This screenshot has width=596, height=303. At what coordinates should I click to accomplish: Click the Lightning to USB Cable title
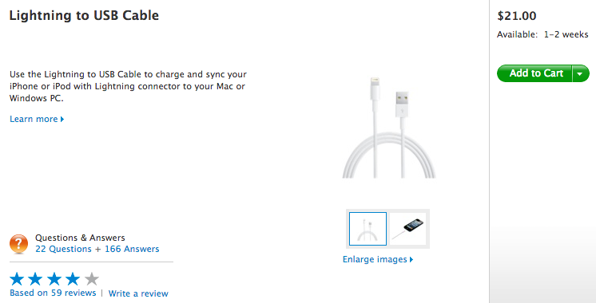point(84,15)
